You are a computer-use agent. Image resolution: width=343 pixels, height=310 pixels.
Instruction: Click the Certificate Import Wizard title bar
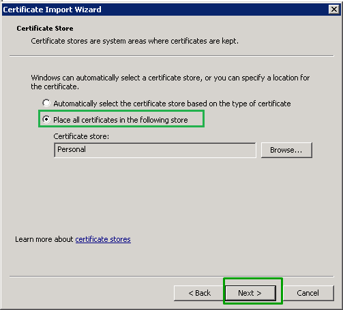[x=165, y=10]
